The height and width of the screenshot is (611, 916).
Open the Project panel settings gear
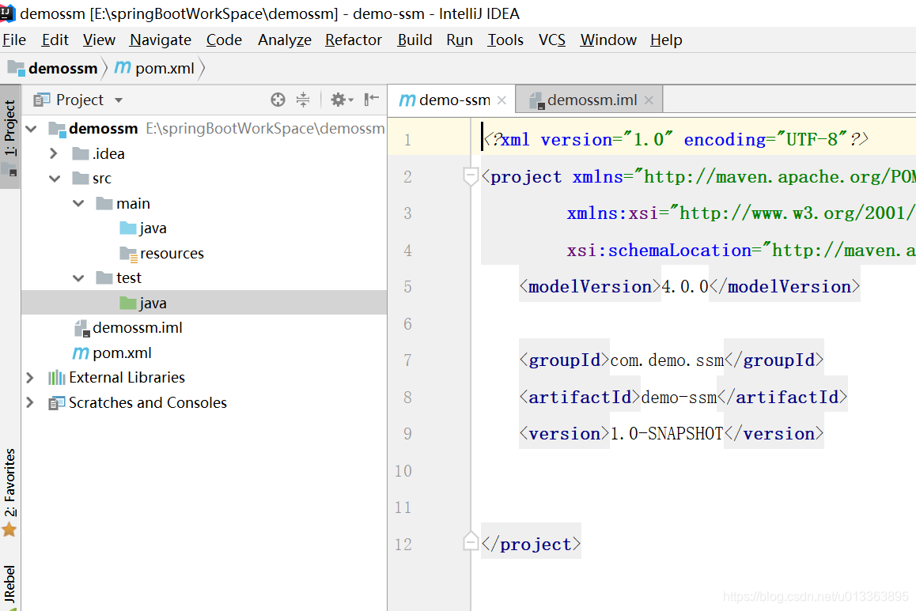(342, 100)
